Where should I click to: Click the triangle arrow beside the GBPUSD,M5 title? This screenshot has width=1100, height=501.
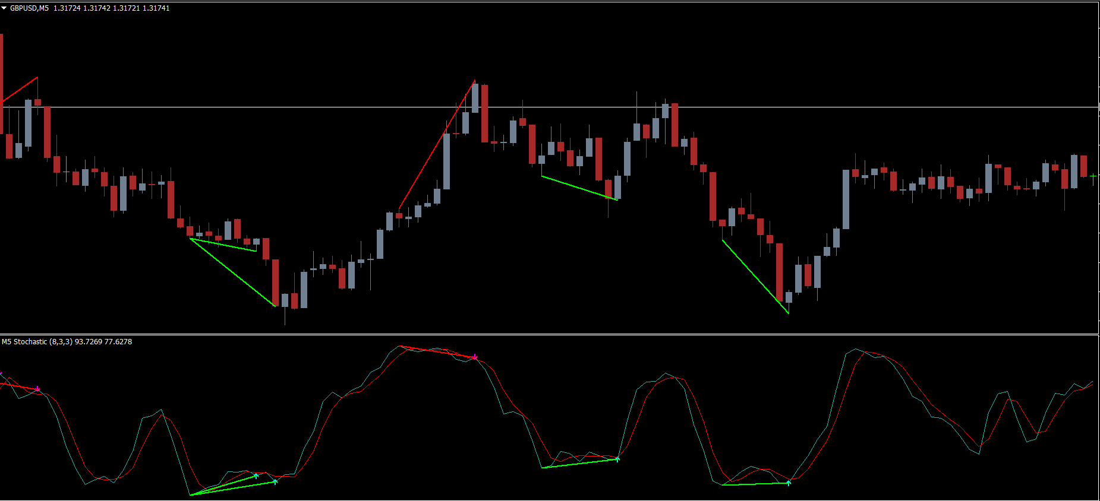click(4, 8)
